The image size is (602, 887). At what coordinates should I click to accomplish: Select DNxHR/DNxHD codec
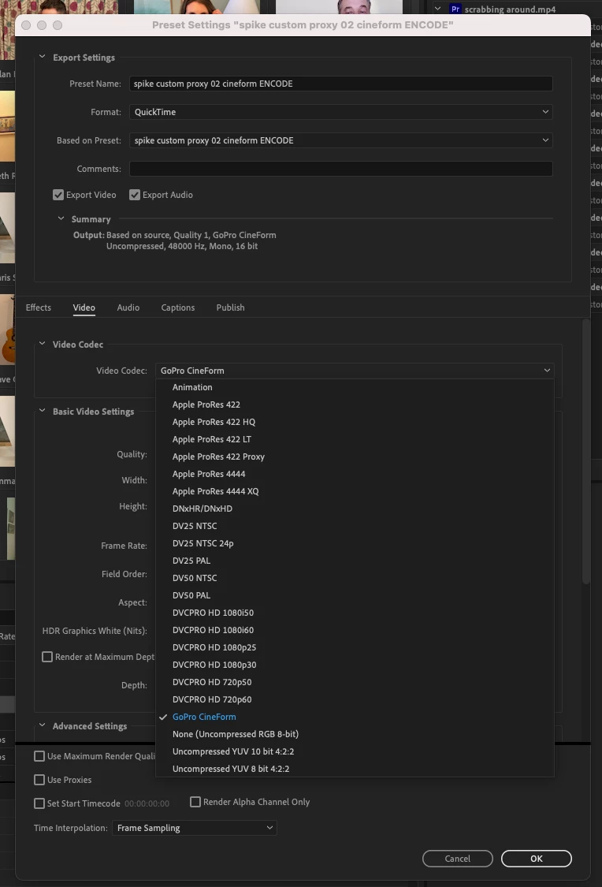point(355,509)
